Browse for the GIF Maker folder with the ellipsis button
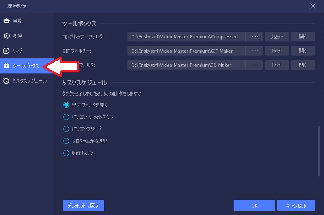 pos(255,51)
